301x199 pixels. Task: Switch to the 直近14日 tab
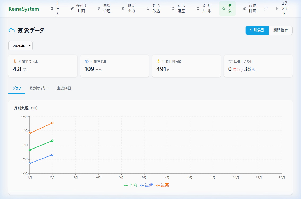coord(64,88)
